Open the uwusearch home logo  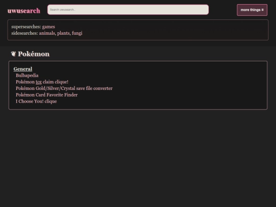click(x=24, y=11)
